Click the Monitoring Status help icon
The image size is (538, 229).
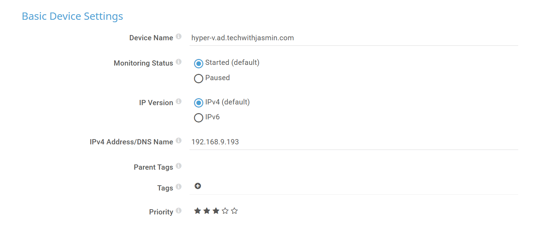(178, 62)
